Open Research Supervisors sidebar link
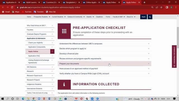 click(40, 75)
